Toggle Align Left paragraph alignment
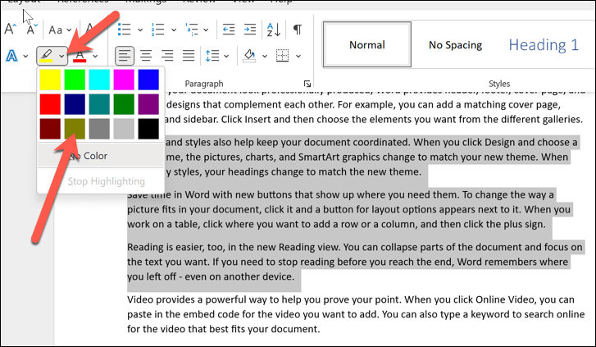 (x=125, y=56)
